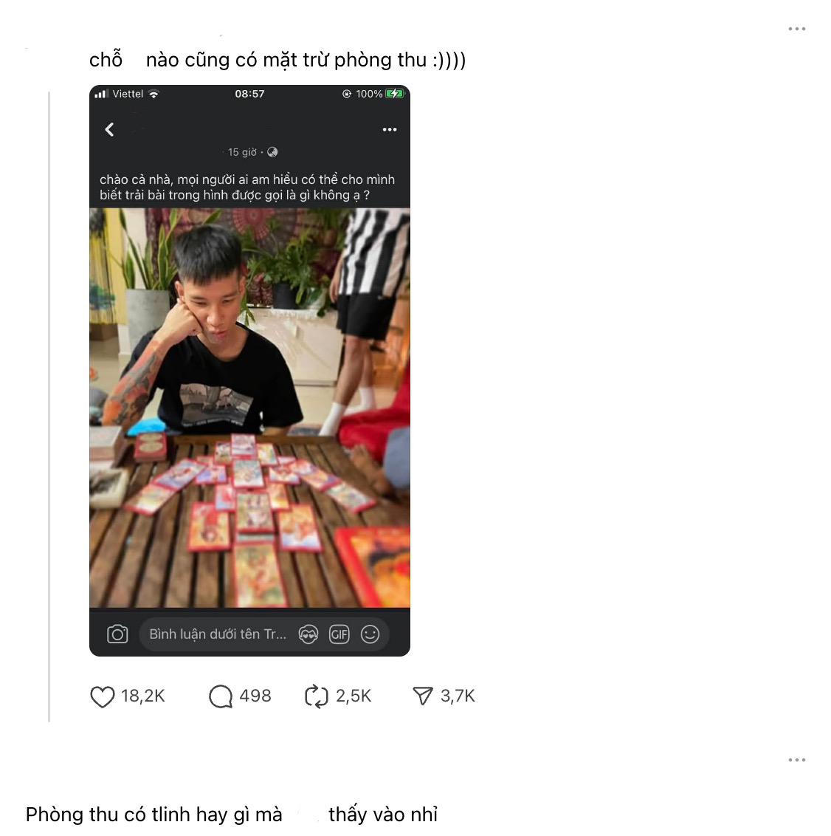
Task: Open the second post's three-dot options
Action: click(x=797, y=760)
